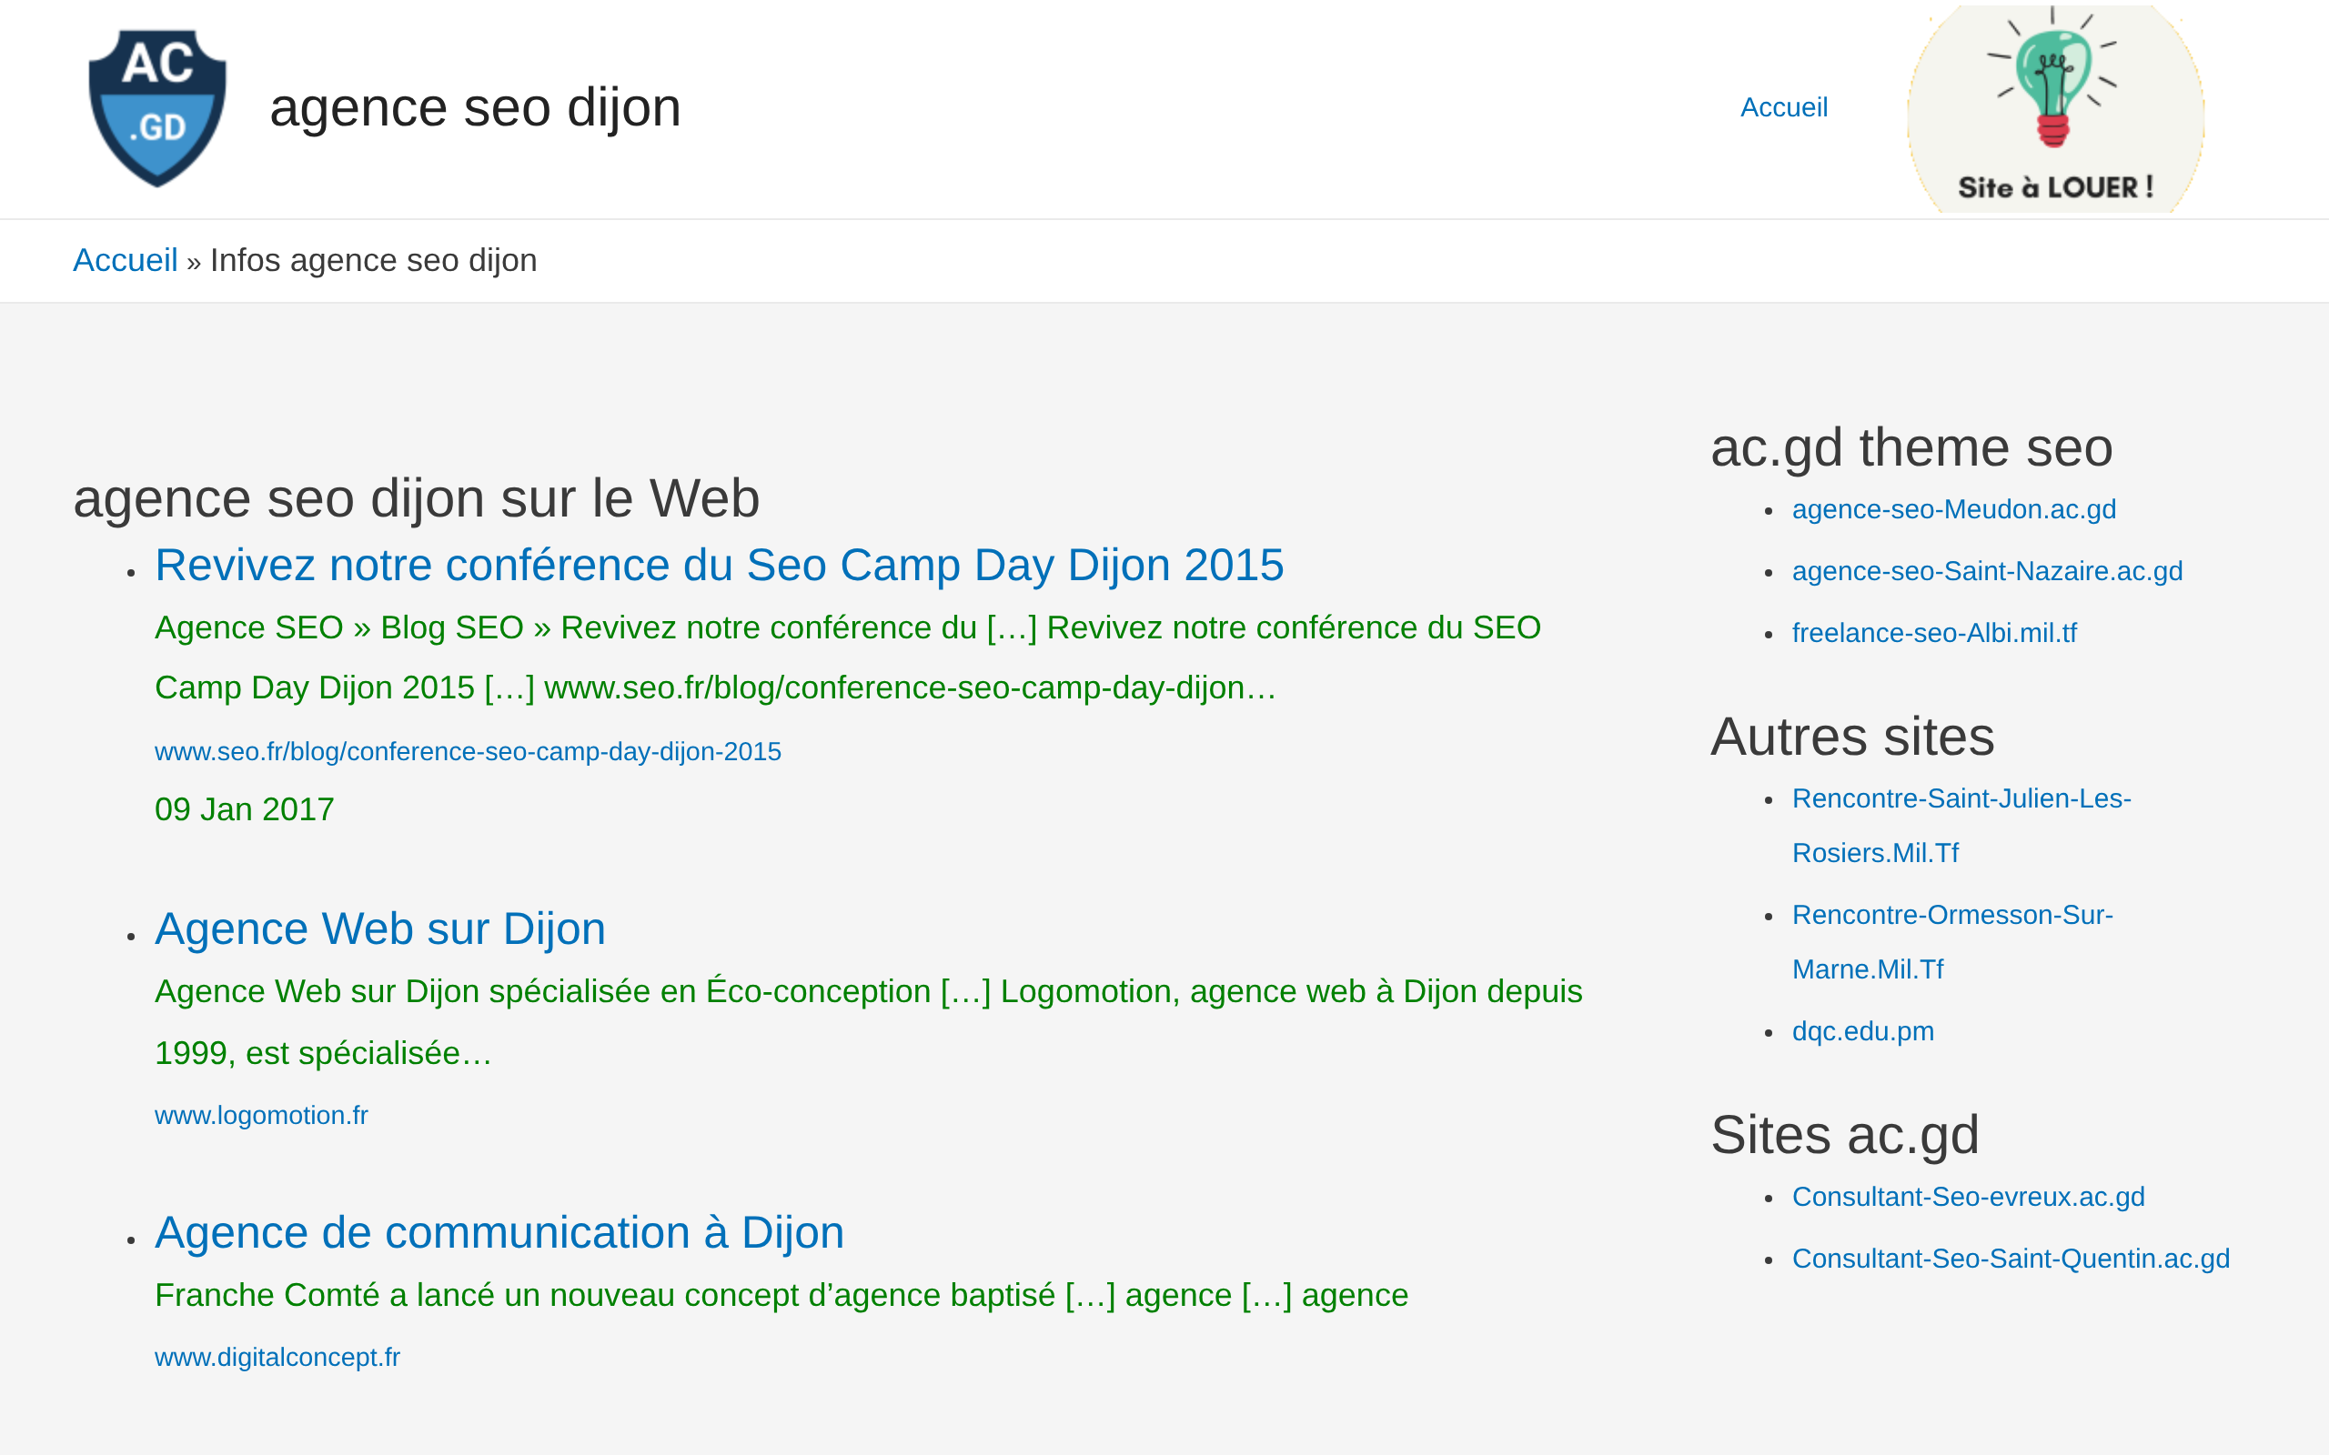Click the 'Site à LOUER' lightbulb image
2329x1455 pixels.
2055,108
